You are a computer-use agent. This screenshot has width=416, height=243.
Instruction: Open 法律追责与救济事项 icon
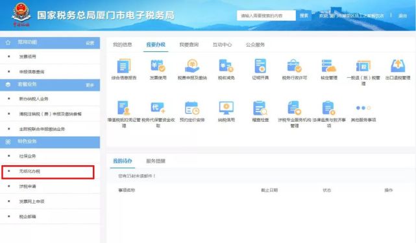[329, 108]
